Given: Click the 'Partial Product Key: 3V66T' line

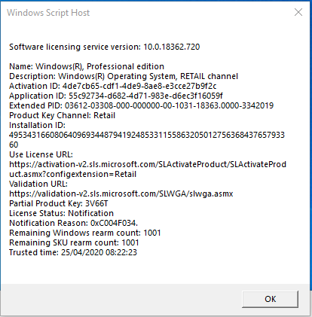Looking at the screenshot, I should [x=59, y=203].
